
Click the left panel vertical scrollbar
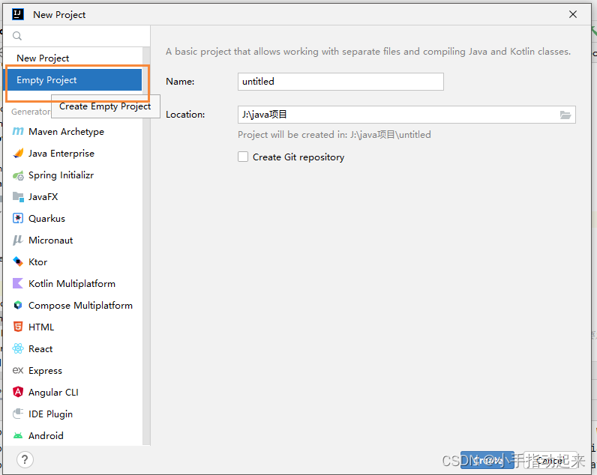pos(146,246)
